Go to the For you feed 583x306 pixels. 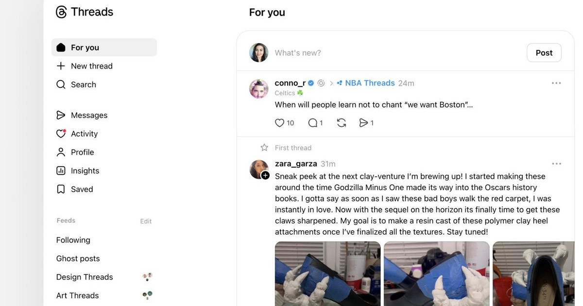[x=104, y=47]
